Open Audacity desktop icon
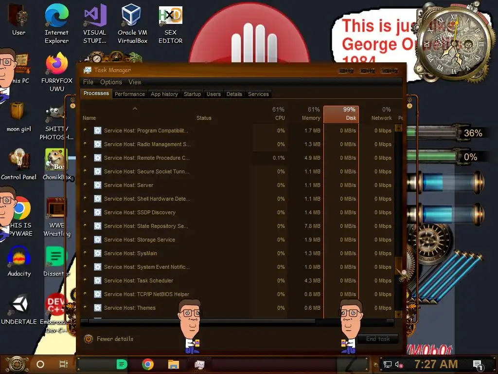Screen dimensions: 498x374 pos(19,262)
